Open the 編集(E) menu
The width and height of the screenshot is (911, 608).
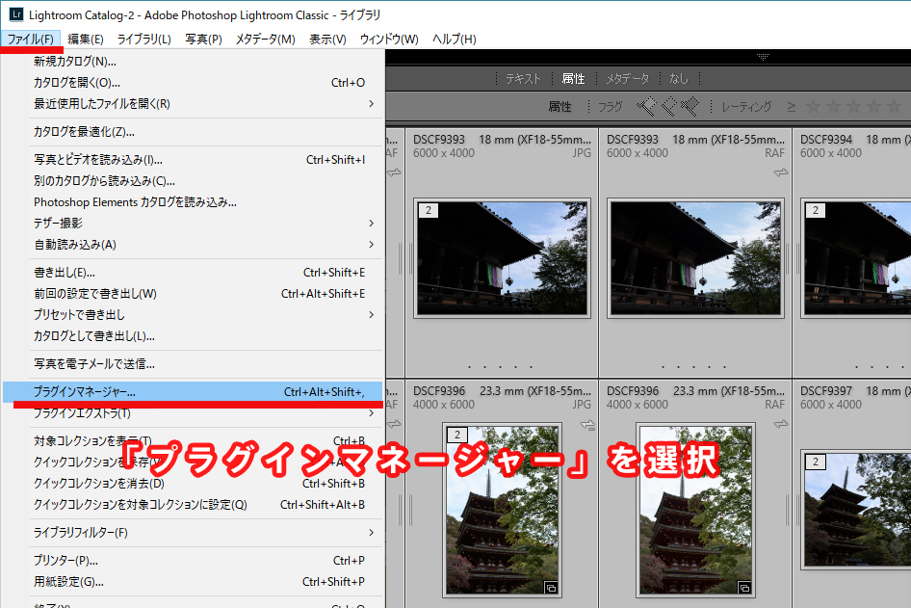point(86,40)
